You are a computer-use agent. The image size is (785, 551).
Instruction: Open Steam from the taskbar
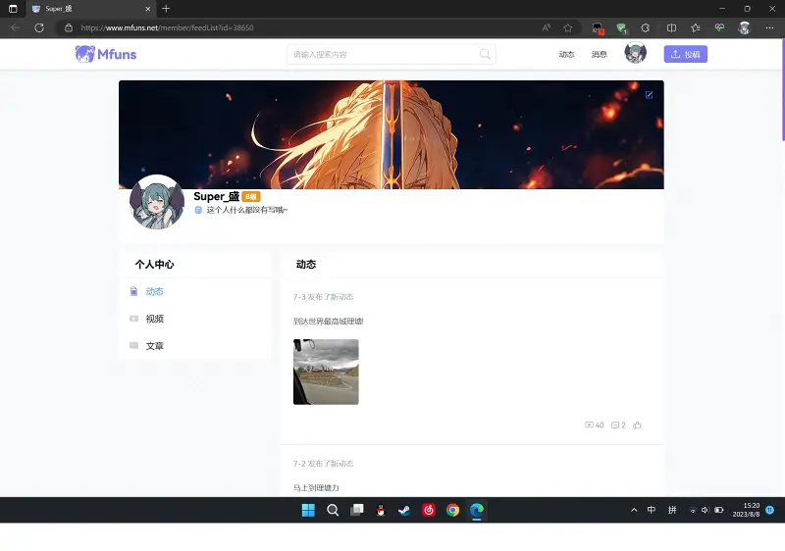(x=404, y=510)
